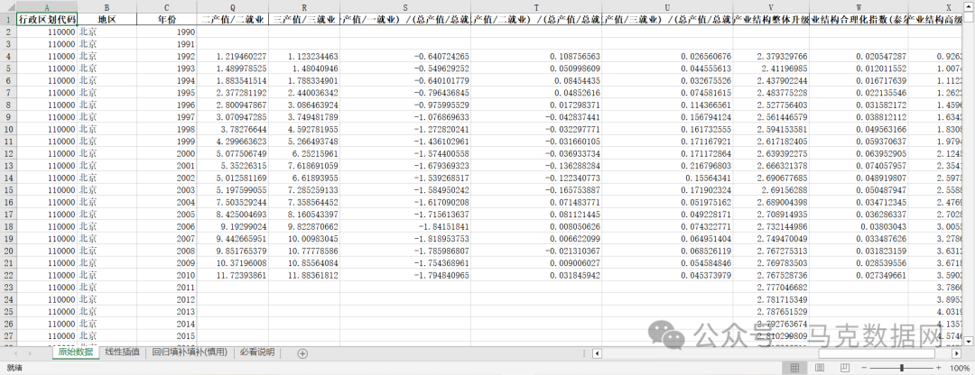
Task: Click the 行政区划代码 header cell
Action: (47, 19)
